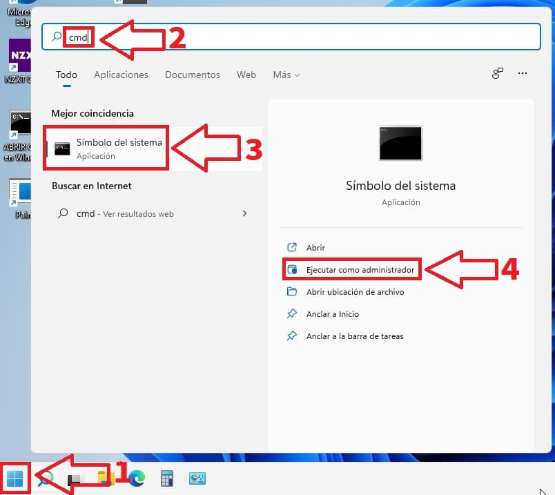Launch Microsoft Edge from the taskbar

tap(137, 478)
